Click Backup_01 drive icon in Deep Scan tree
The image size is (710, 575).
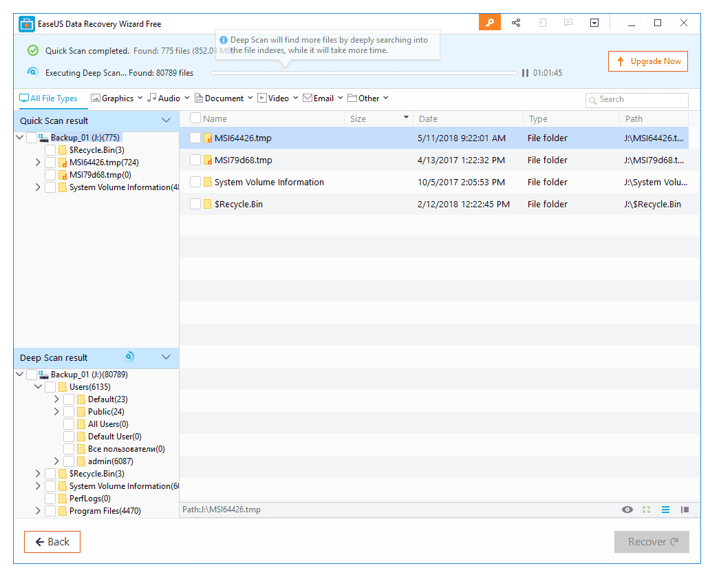(43, 375)
